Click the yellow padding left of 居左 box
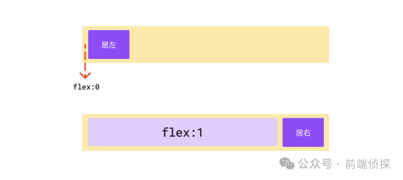Image resolution: width=403 pixels, height=180 pixels. [85, 36]
